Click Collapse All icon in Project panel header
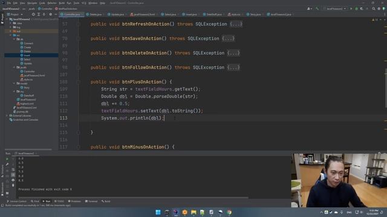Image resolution: width=387 pixels, height=217 pixels. [44, 14]
